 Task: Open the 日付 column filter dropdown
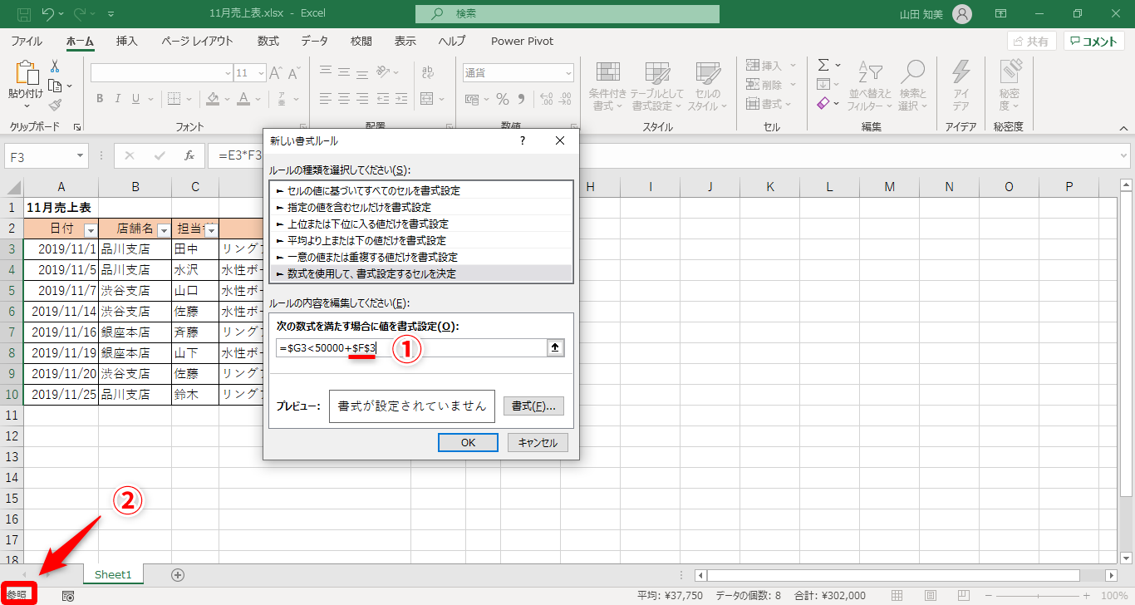tap(91, 229)
